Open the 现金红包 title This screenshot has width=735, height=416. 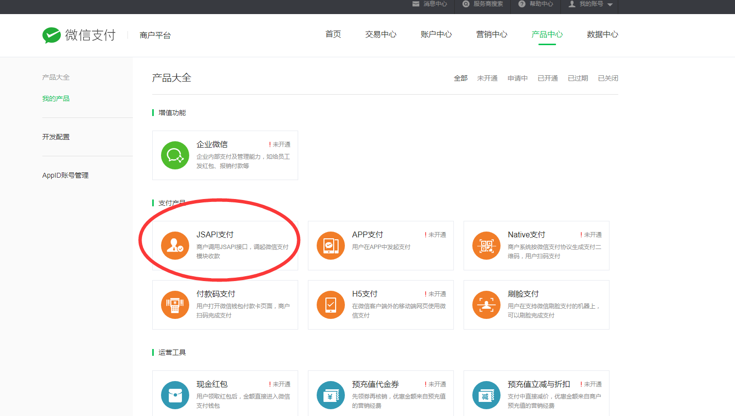(x=212, y=384)
